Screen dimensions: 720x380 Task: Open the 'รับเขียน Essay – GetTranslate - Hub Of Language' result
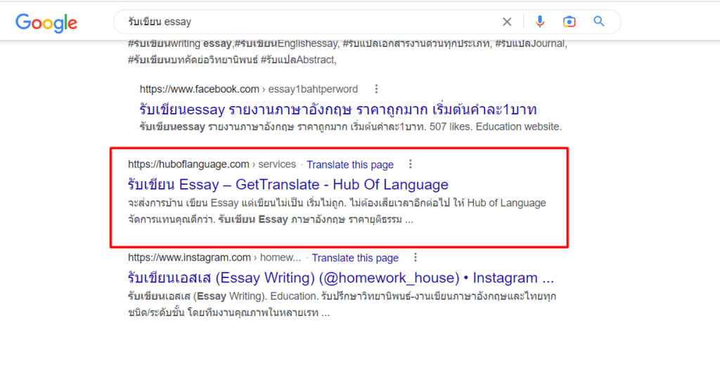click(288, 185)
